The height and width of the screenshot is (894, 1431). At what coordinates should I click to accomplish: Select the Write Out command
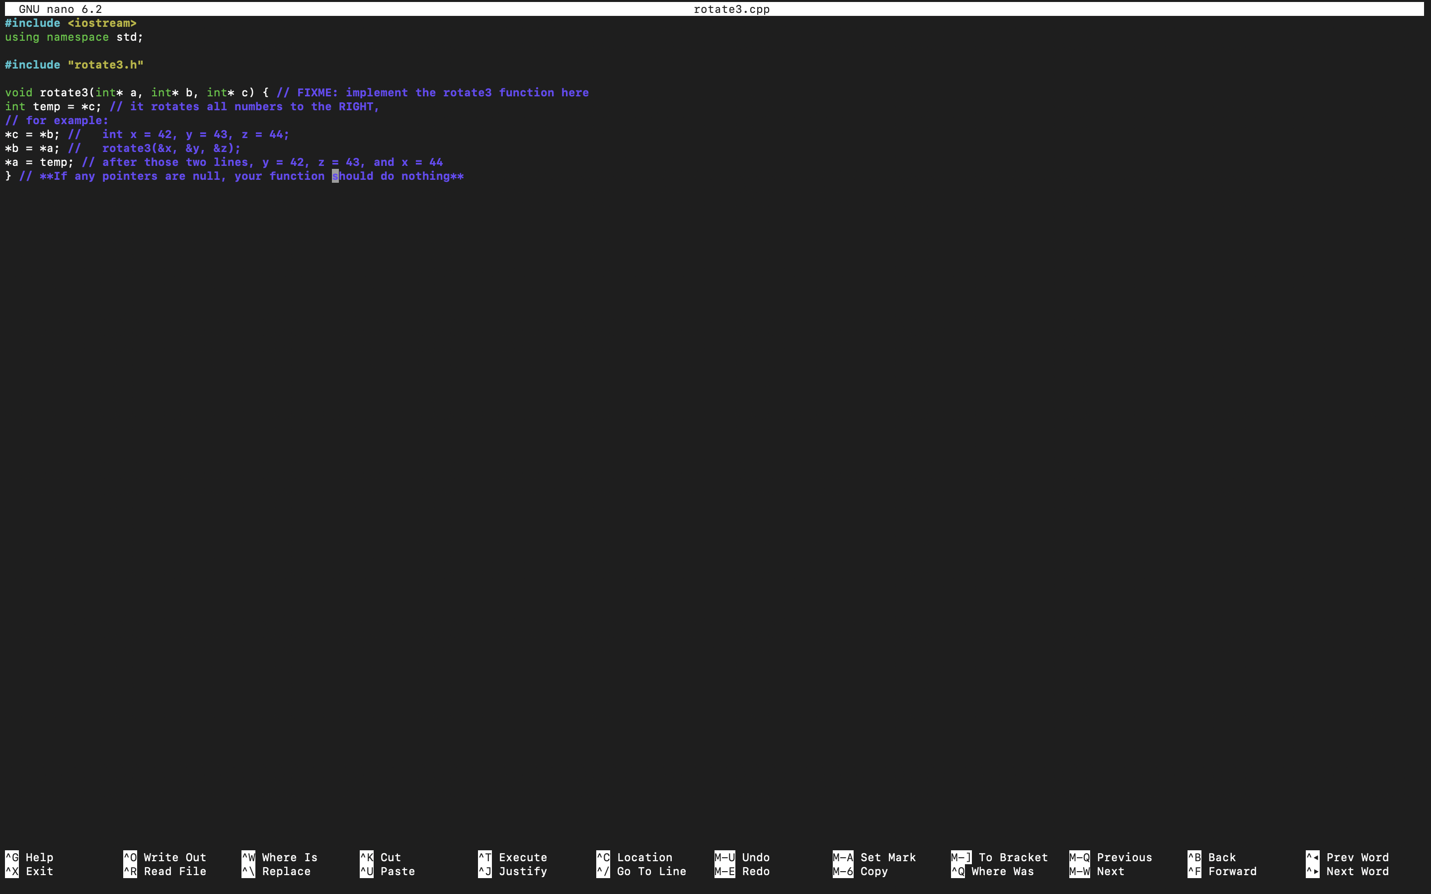(165, 857)
